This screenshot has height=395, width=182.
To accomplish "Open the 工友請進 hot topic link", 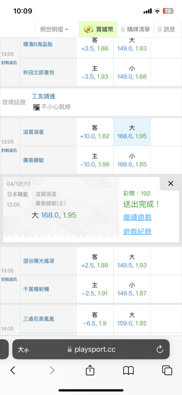I will pos(44,96).
